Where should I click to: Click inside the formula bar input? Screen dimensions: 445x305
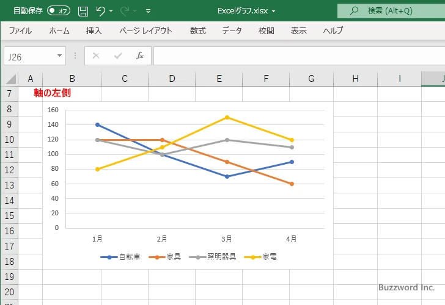tap(299, 56)
